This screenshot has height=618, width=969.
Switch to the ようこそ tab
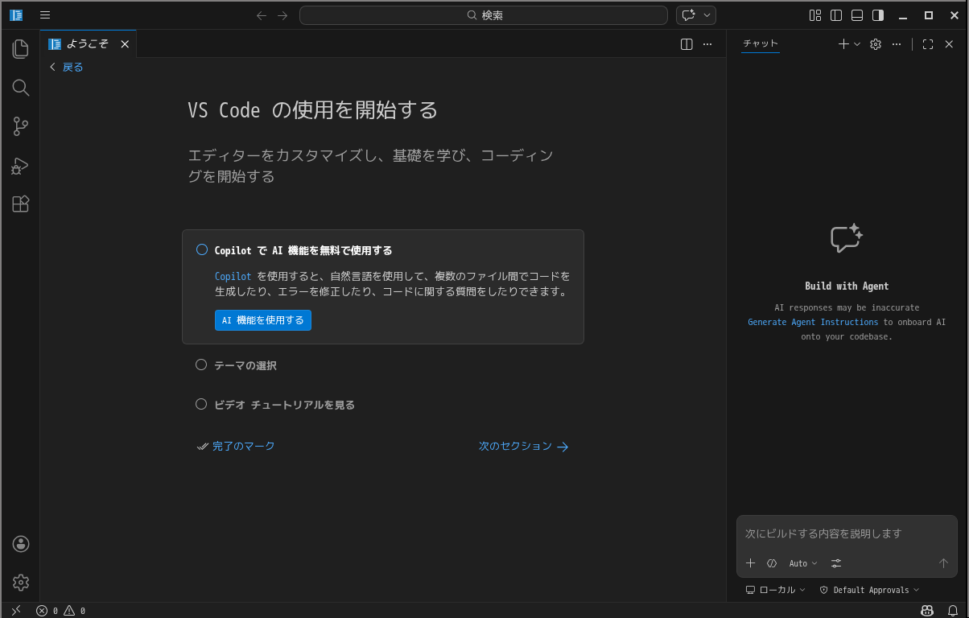click(87, 44)
